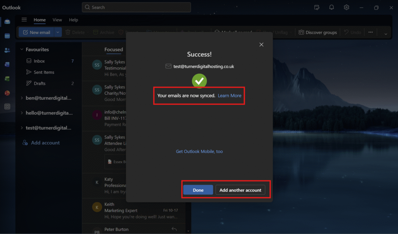Open the Sent Items folder
The image size is (398, 234).
[x=49, y=72]
